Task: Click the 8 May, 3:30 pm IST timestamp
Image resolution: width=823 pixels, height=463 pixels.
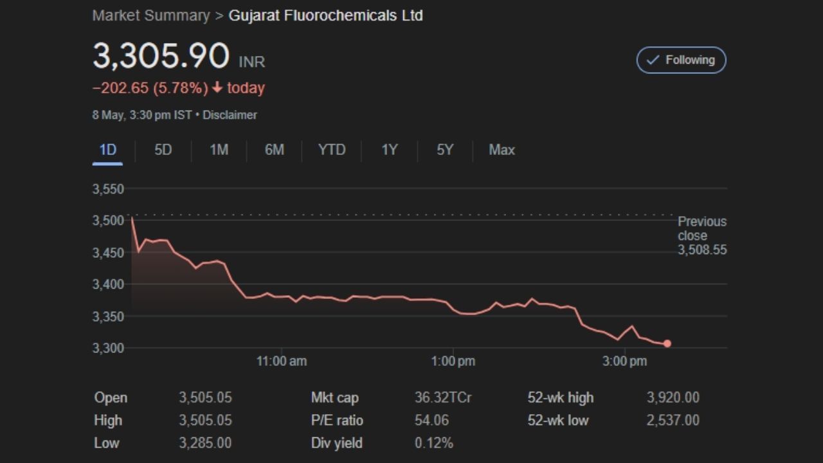Action: [142, 115]
